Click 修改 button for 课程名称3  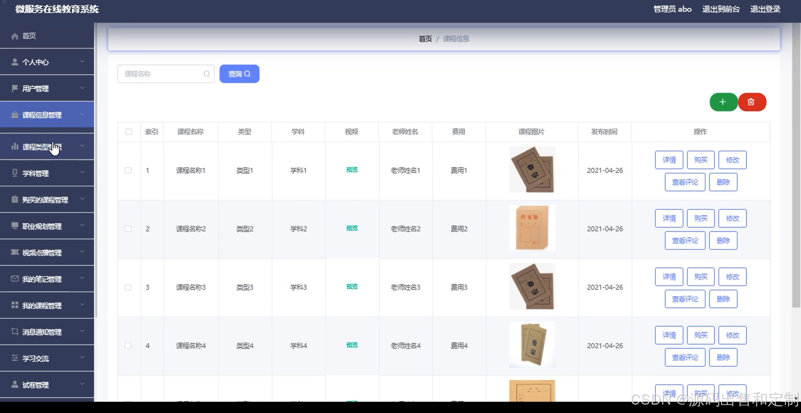pos(733,277)
